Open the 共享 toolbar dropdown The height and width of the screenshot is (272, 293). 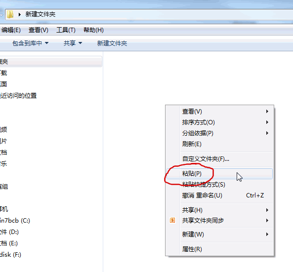[73, 43]
